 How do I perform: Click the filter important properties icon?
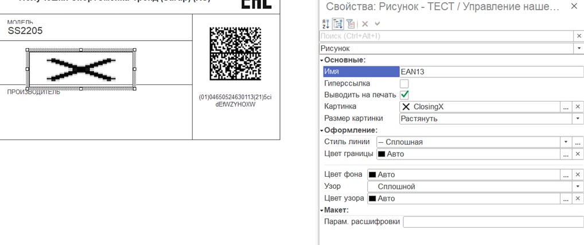351,24
